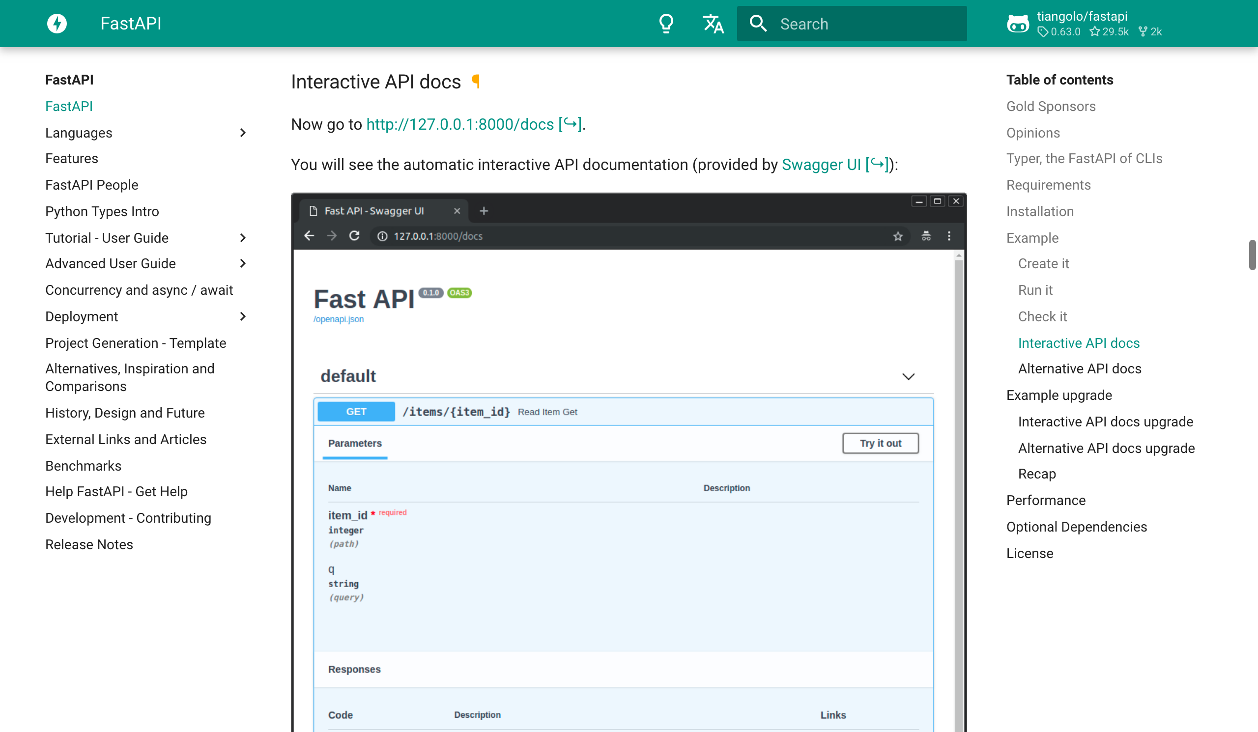Expand the Deployment section chevron
Screen dimensions: 1258x732
243,316
